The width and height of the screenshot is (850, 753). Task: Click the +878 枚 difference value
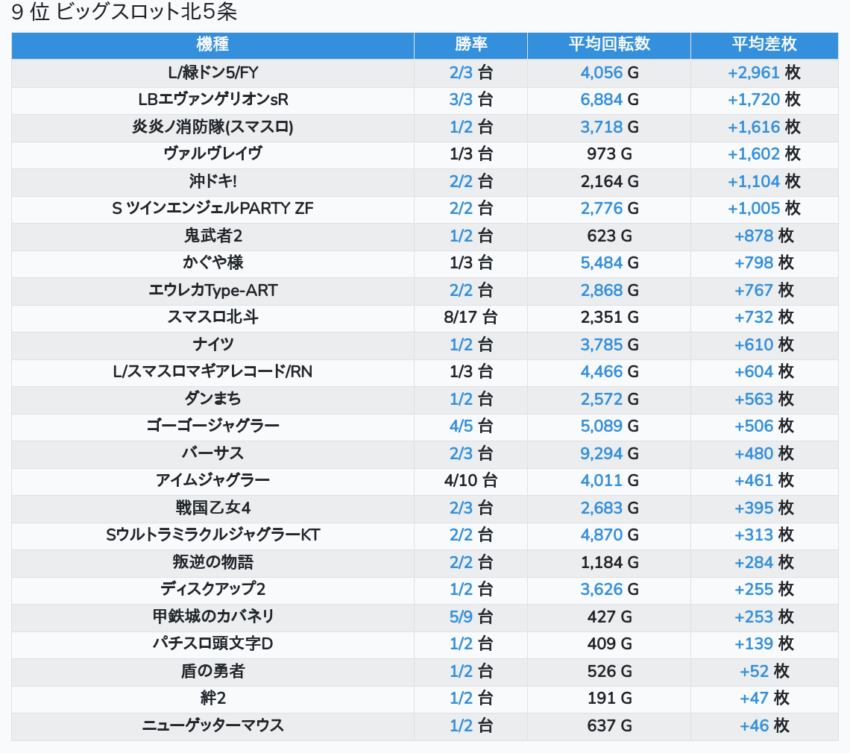764,236
